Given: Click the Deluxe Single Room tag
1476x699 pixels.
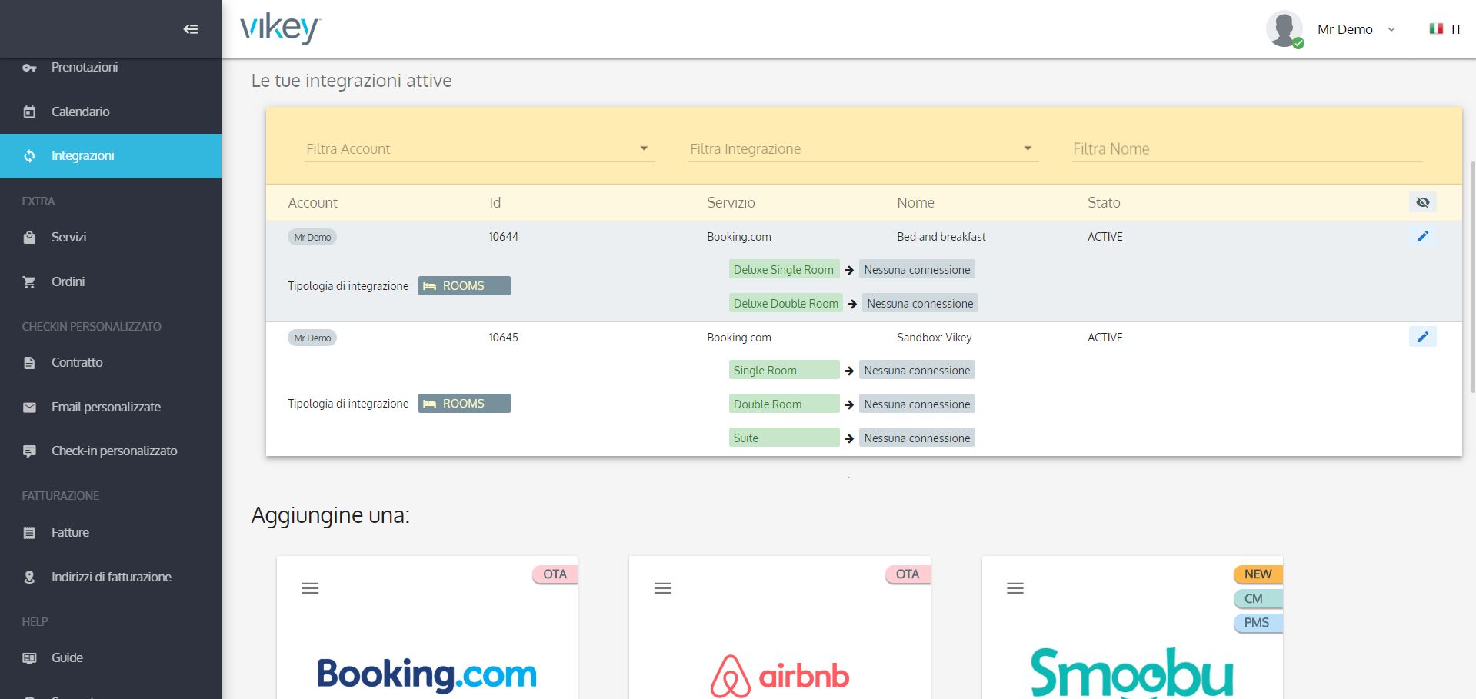Looking at the screenshot, I should click(x=784, y=270).
